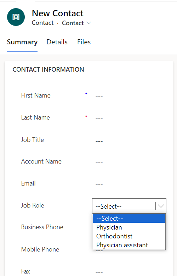
Task: Click the CONTACT INFORMATION section header
Action: 48,70
